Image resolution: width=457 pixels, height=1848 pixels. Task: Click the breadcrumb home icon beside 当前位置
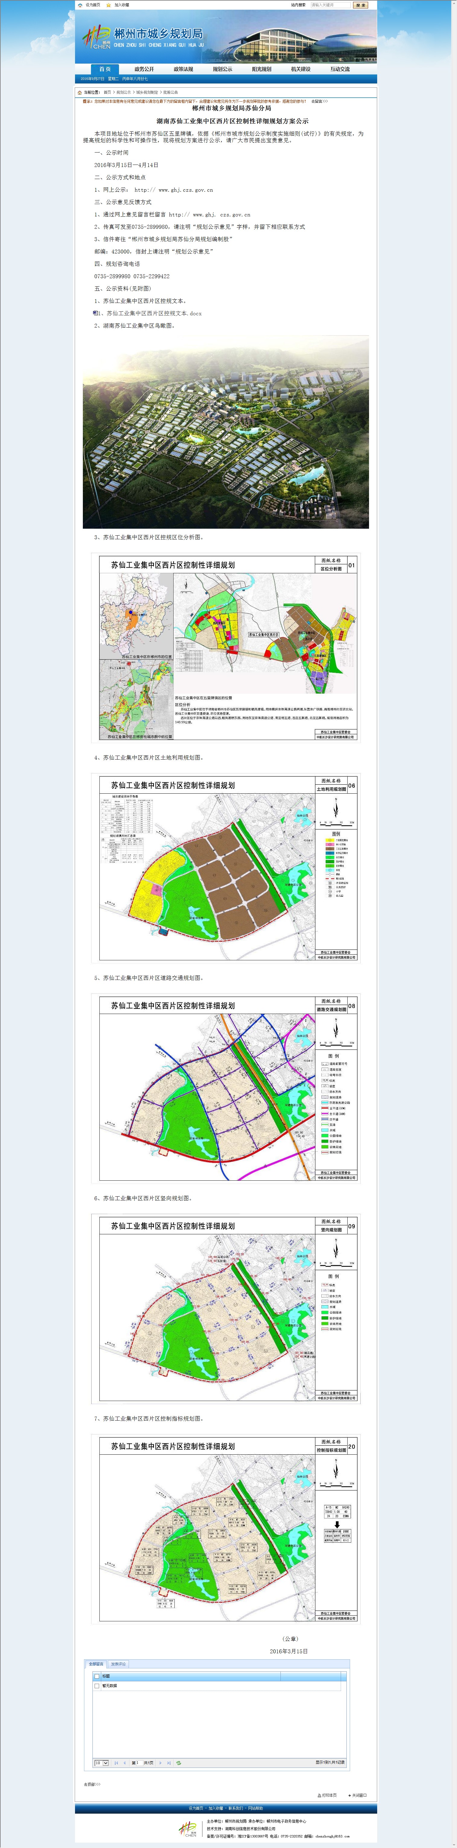click(x=80, y=92)
